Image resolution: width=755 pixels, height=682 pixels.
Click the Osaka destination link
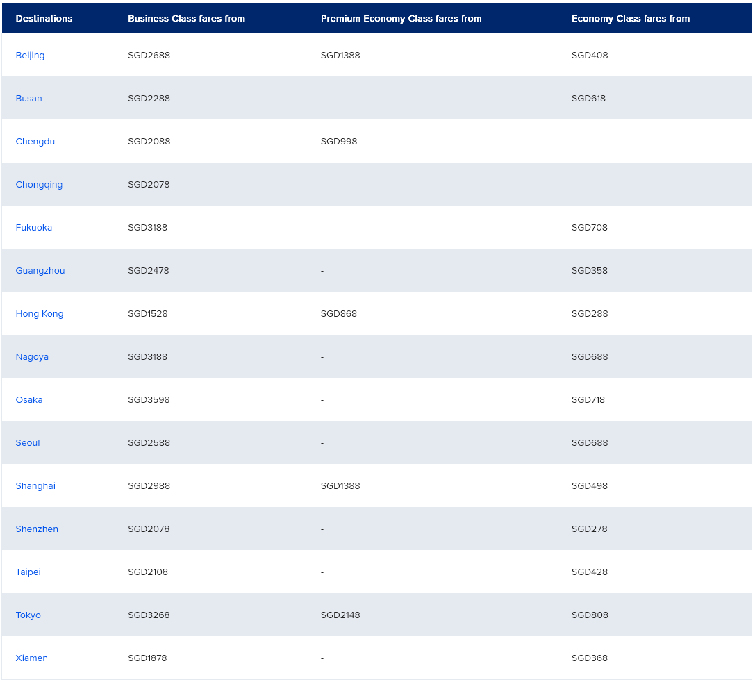[x=29, y=400]
